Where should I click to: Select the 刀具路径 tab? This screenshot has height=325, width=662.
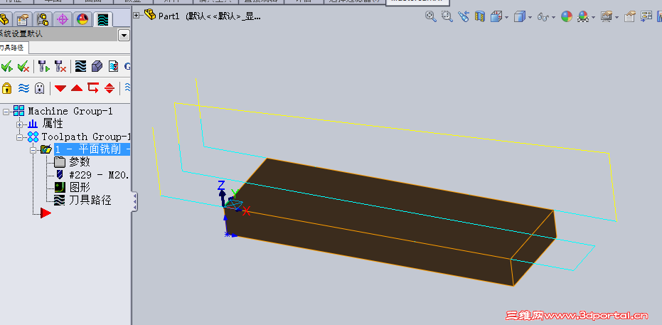point(14,48)
